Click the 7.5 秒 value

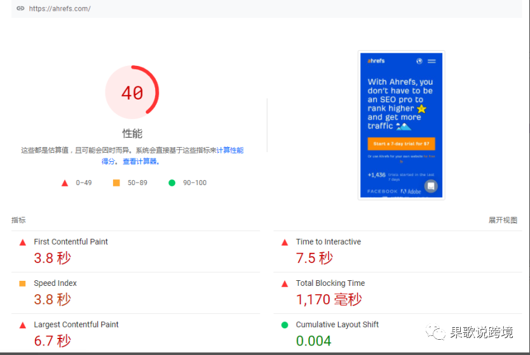point(315,258)
